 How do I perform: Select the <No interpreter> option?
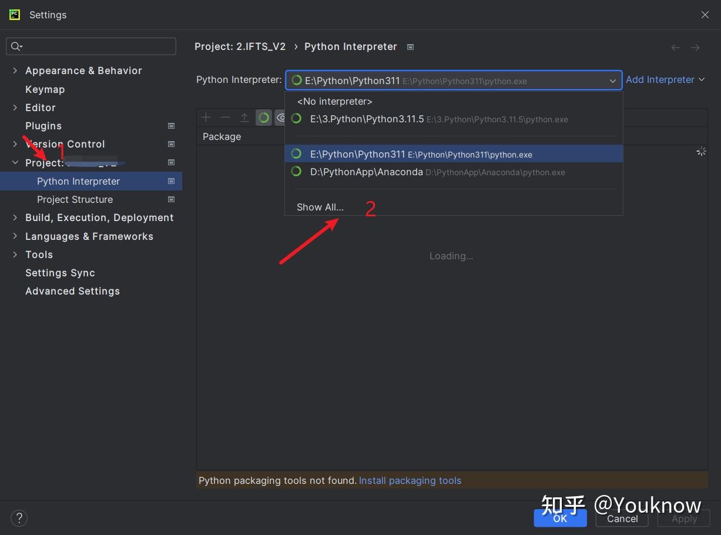(x=334, y=101)
